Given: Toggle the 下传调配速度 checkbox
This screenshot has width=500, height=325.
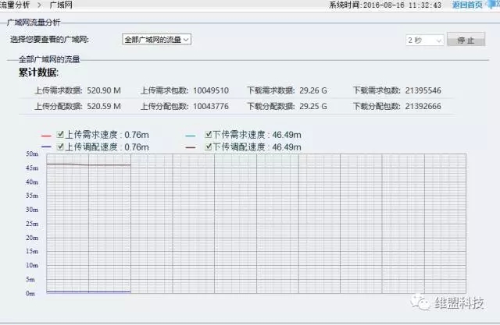Looking at the screenshot, I should [207, 147].
